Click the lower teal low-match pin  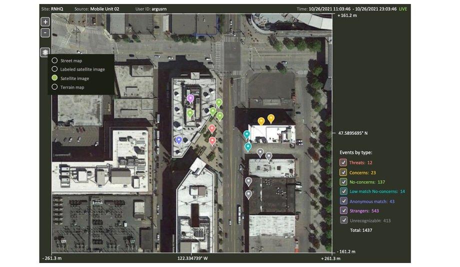click(248, 147)
